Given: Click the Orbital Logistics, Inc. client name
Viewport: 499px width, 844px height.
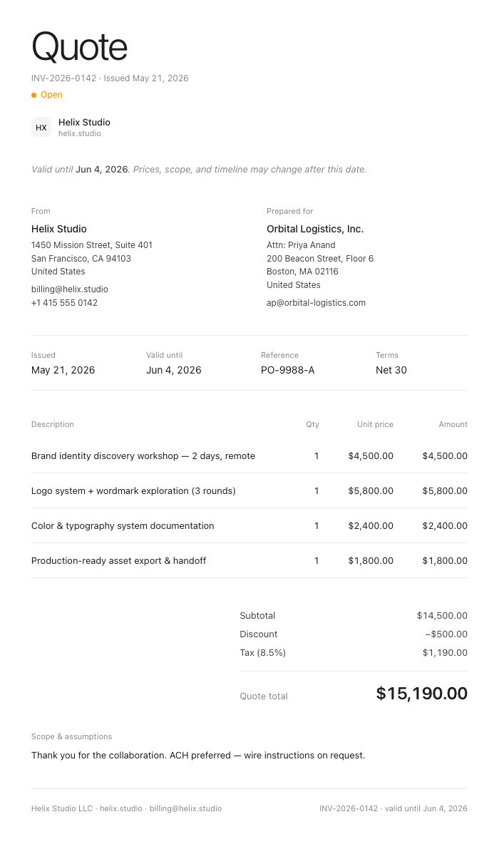Looking at the screenshot, I should pyautogui.click(x=315, y=229).
